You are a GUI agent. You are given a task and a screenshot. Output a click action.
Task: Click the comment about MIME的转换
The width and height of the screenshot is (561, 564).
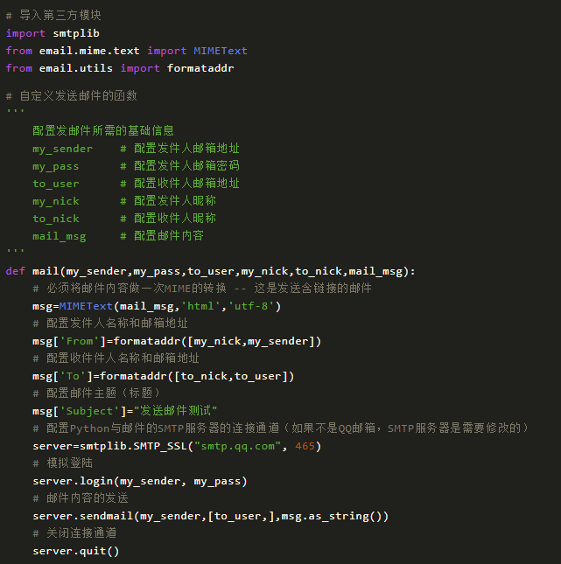pyautogui.click(x=202, y=288)
